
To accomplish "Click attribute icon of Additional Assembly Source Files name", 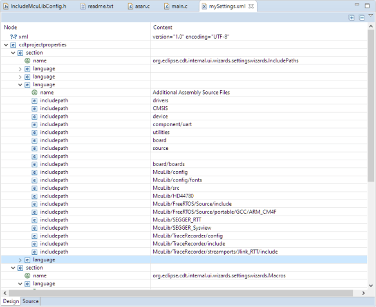I will [35, 93].
